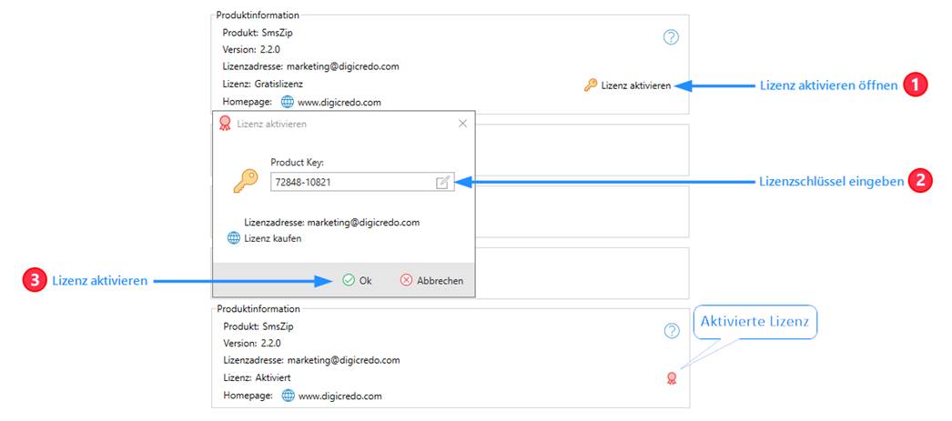Click the globe icon in the lower Homepage row
The width and height of the screenshot is (952, 421).
(x=287, y=396)
